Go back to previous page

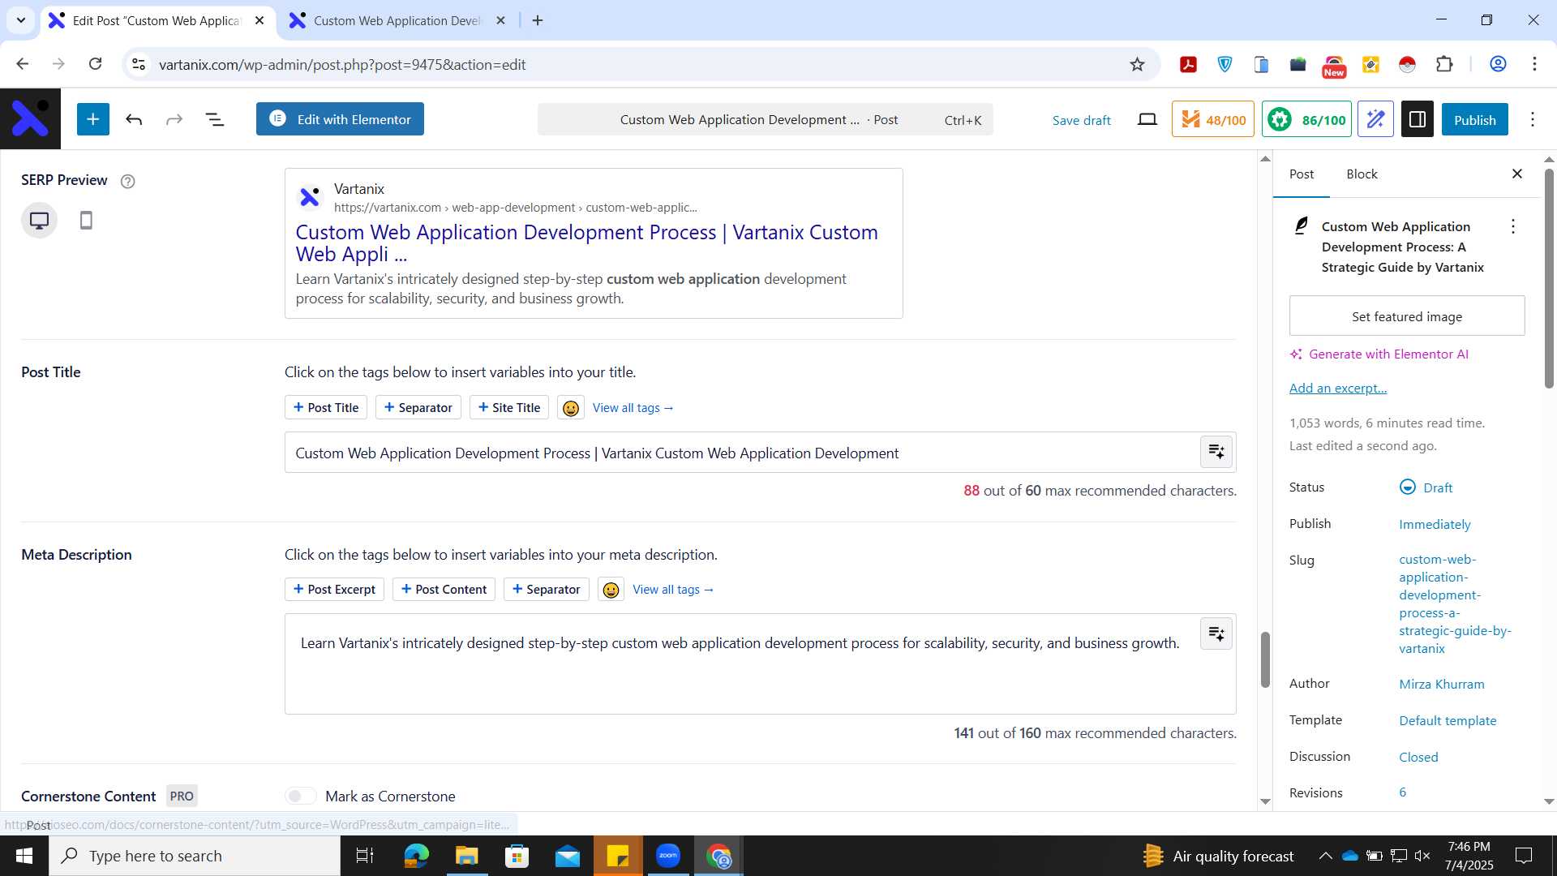[23, 64]
